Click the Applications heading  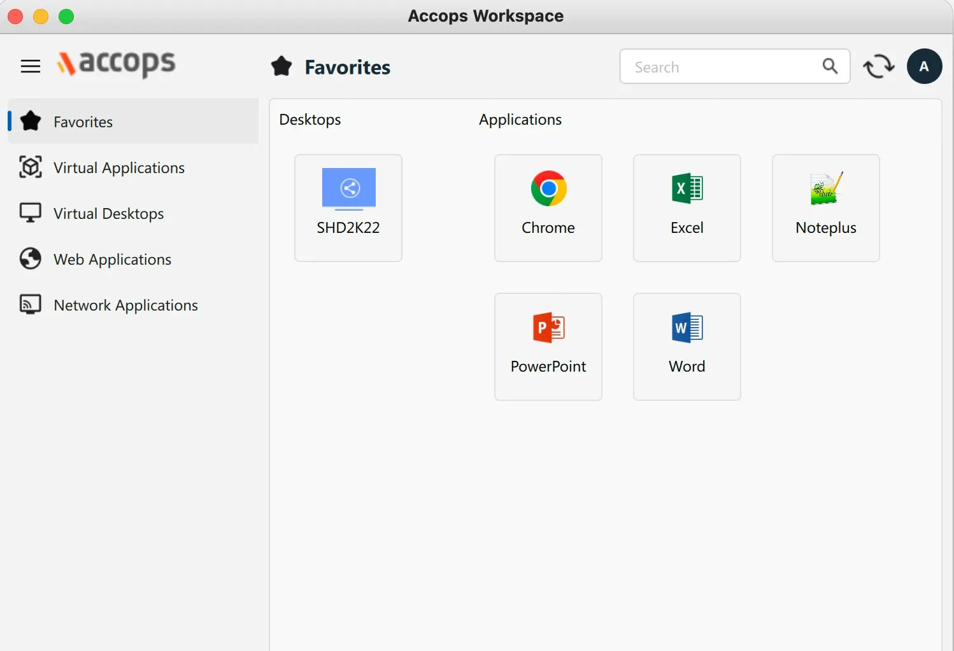coord(520,120)
